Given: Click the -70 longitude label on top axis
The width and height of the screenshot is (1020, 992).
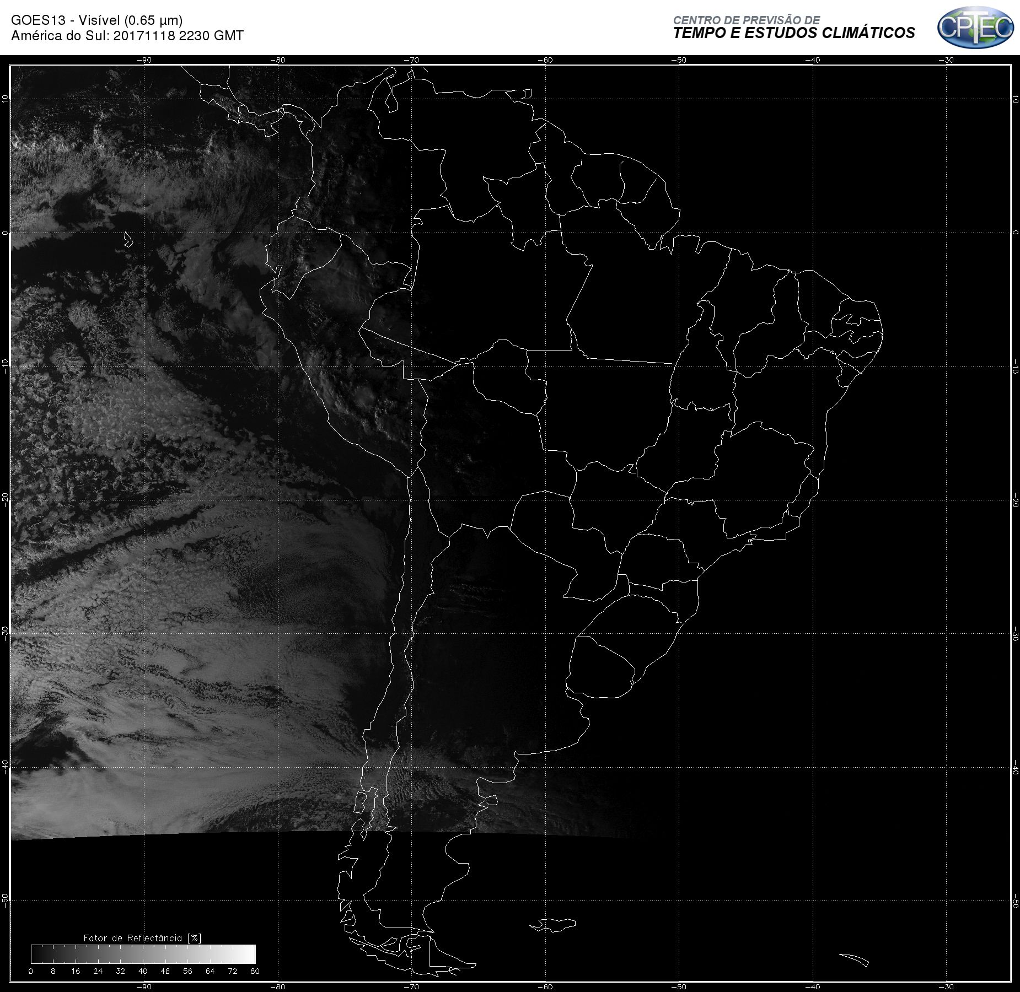Looking at the screenshot, I should tap(411, 60).
